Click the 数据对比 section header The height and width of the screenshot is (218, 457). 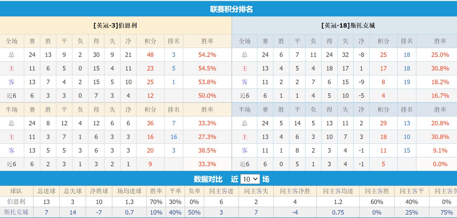click(219, 179)
